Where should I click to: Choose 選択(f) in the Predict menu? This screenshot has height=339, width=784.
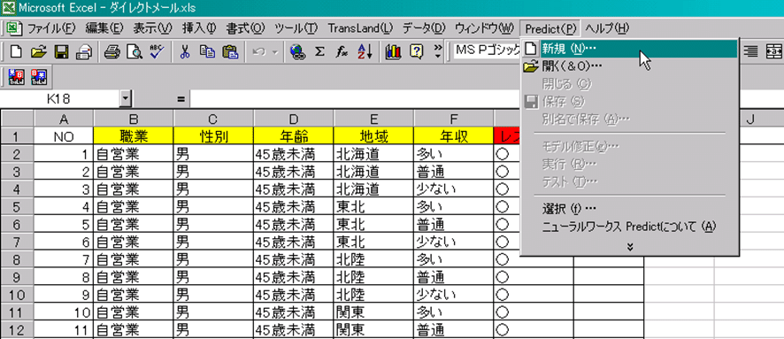pos(630,208)
